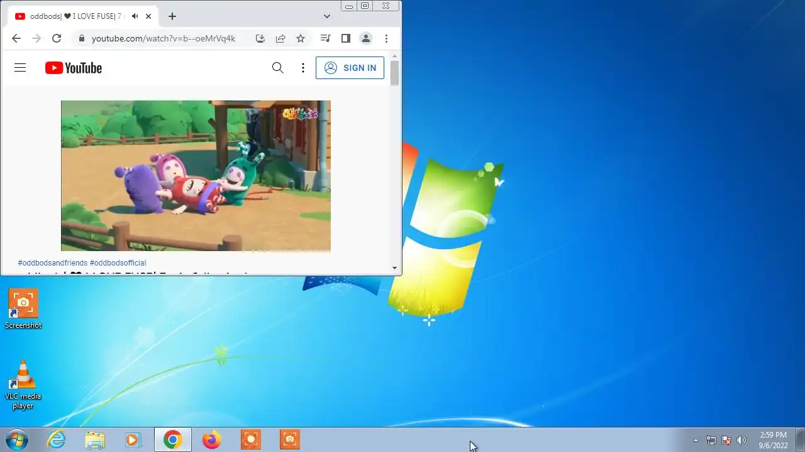The image size is (805, 452).
Task: Open the Action Center flag icon
Action: 726,440
